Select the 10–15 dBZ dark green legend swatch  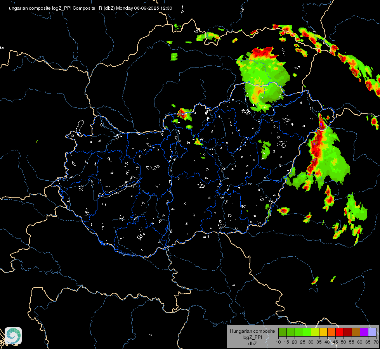[282, 332]
